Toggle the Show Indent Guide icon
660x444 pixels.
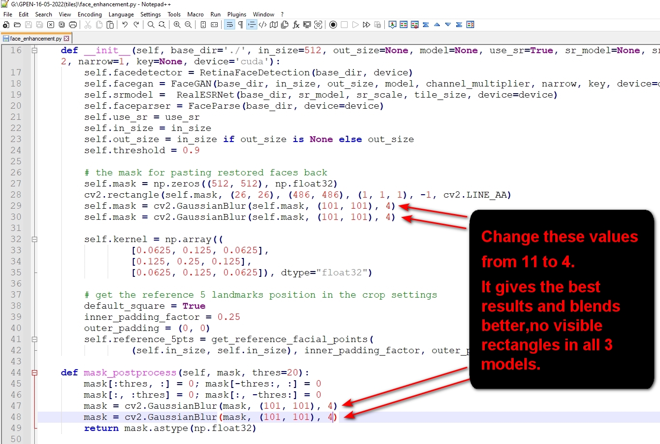(x=251, y=24)
